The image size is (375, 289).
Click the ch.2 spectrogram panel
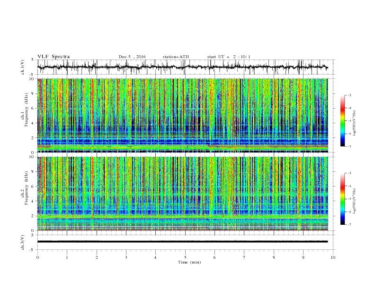tap(182, 194)
